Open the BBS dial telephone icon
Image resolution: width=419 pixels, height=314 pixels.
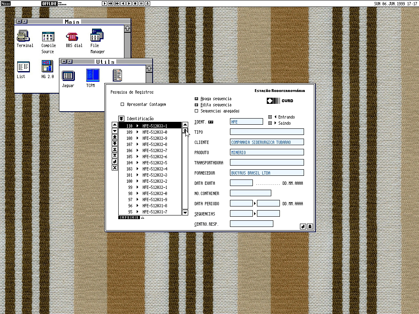pos(72,36)
